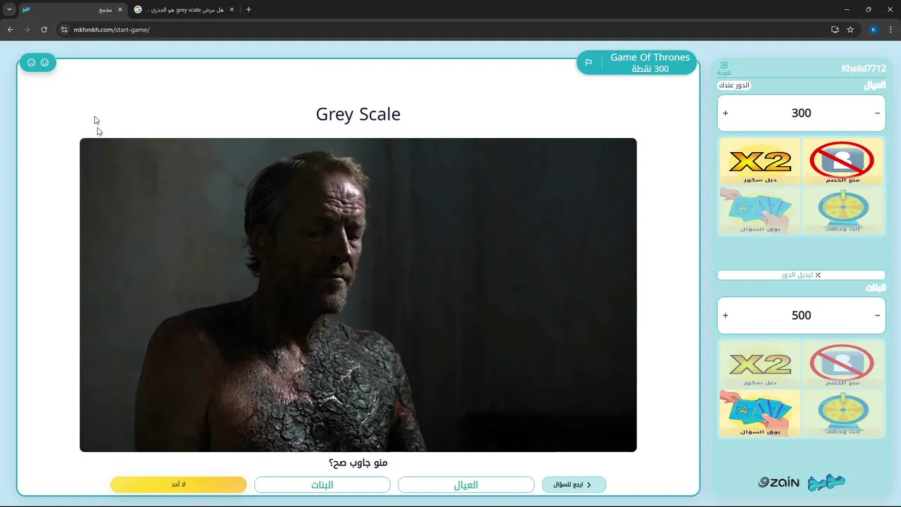Screen dimensions: 901x507
Task: Use البنات team's X2 دبل سكور card
Action: click(760, 364)
